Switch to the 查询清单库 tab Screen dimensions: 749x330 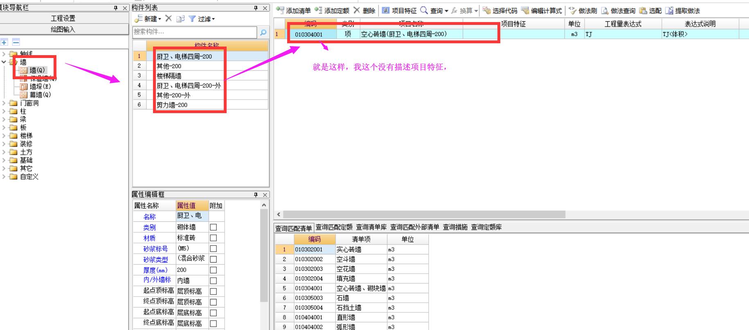point(371,227)
